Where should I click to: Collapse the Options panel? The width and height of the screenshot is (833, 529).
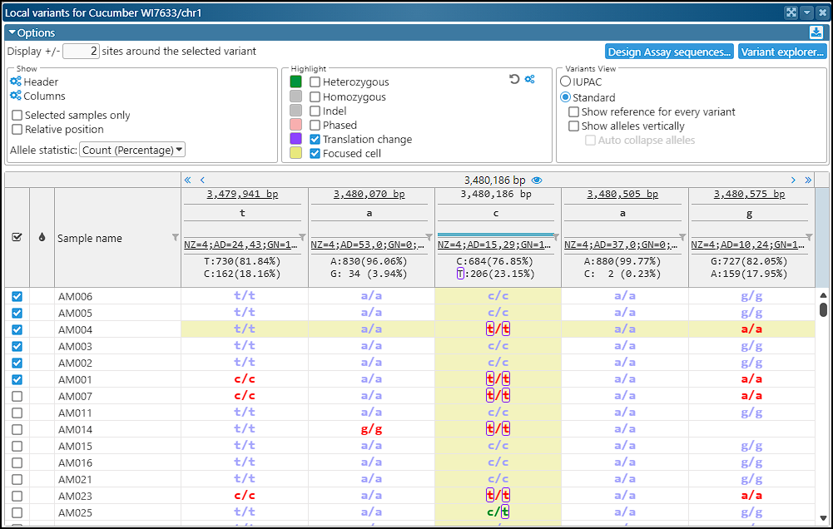[x=12, y=33]
